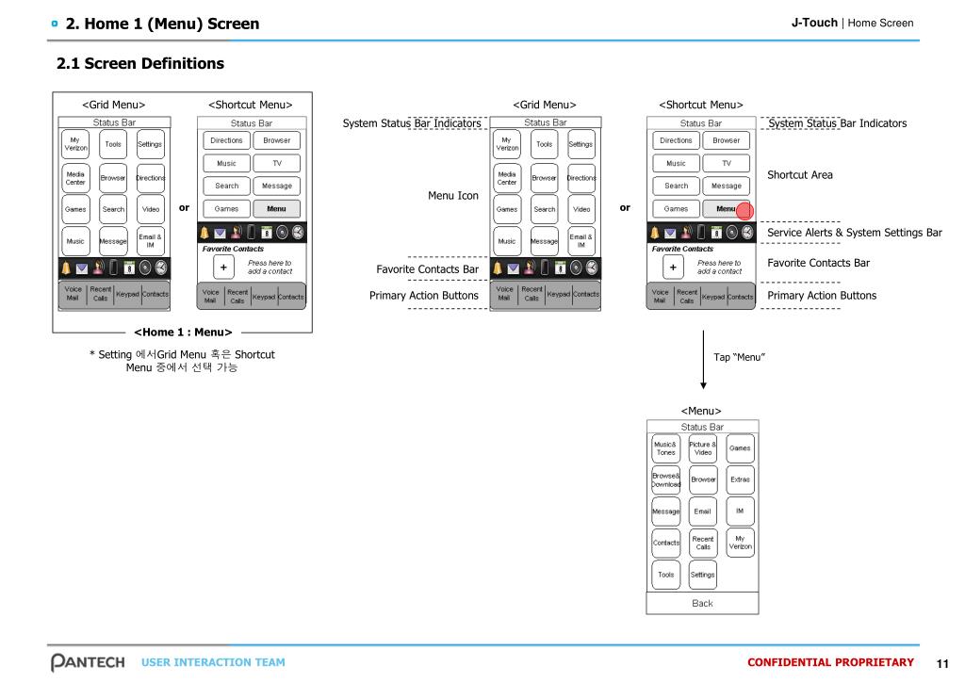Tap Keypad tab in the Grid Menu beside Primary Action Buttons label
Image resolution: width=965 pixels, height=682 pixels.
click(x=559, y=295)
